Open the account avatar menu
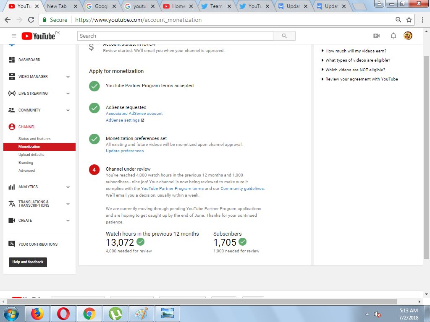The width and height of the screenshot is (430, 322). [408, 36]
